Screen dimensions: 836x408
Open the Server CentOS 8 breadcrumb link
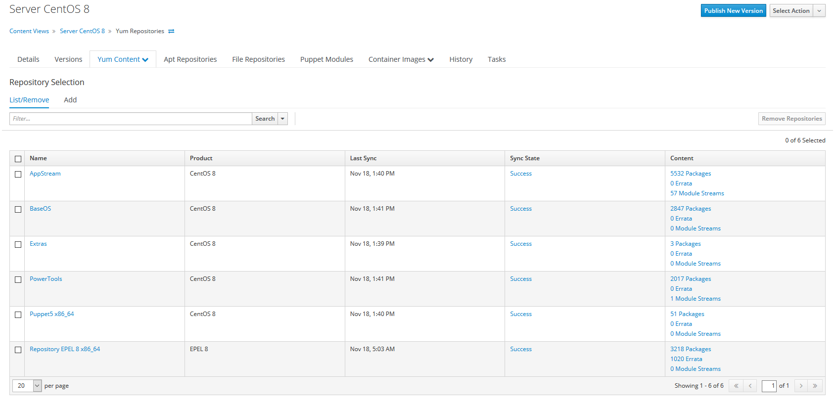click(82, 31)
